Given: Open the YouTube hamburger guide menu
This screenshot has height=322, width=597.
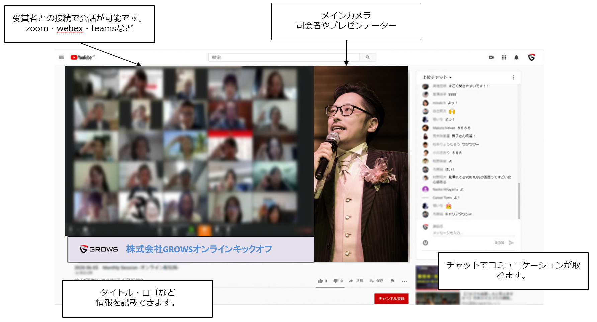Looking at the screenshot, I should (x=61, y=57).
